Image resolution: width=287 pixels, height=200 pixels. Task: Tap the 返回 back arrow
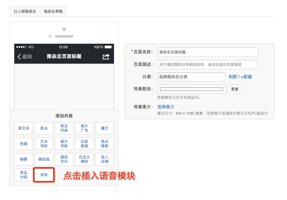(x=24, y=56)
